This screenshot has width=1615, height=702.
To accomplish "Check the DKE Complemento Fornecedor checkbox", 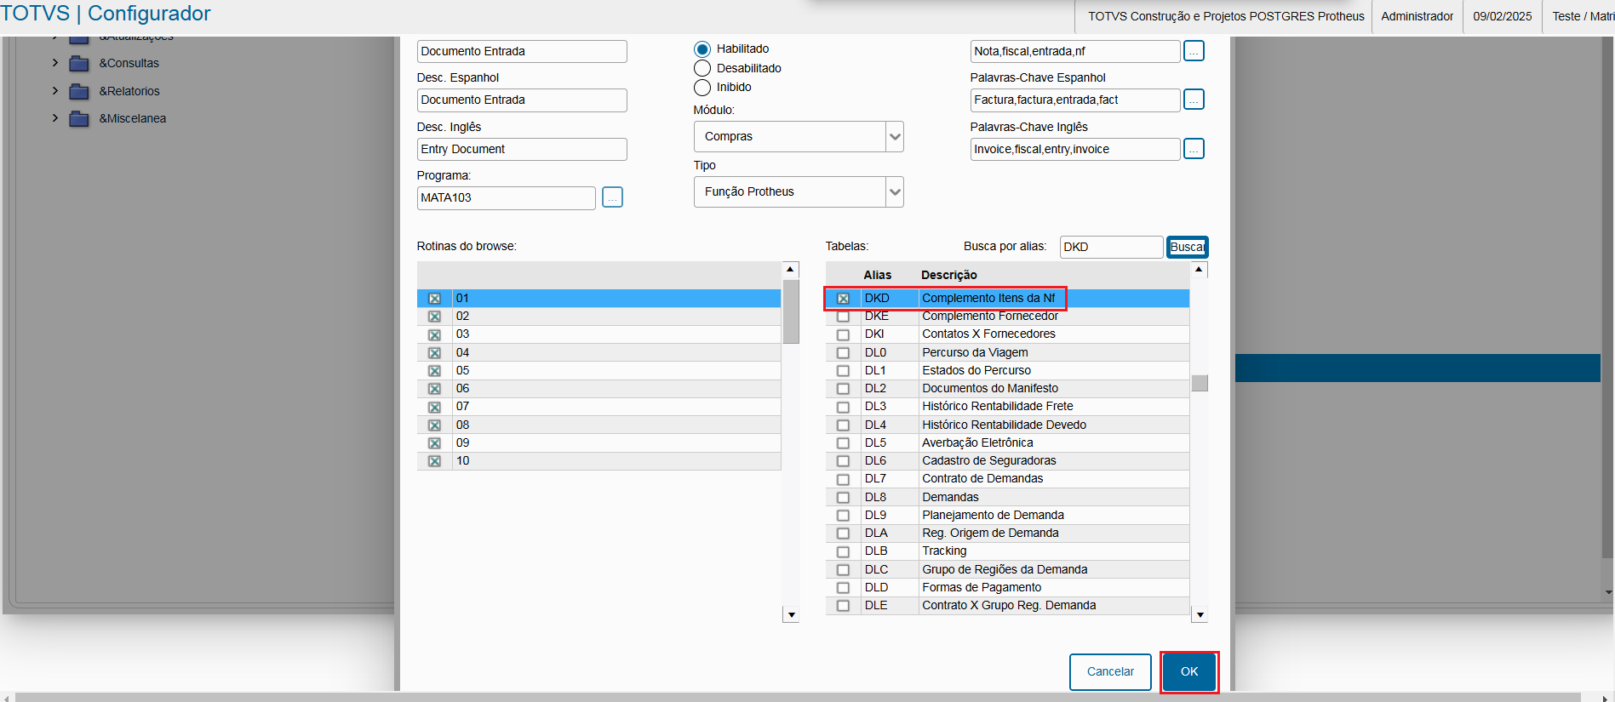I will (843, 317).
